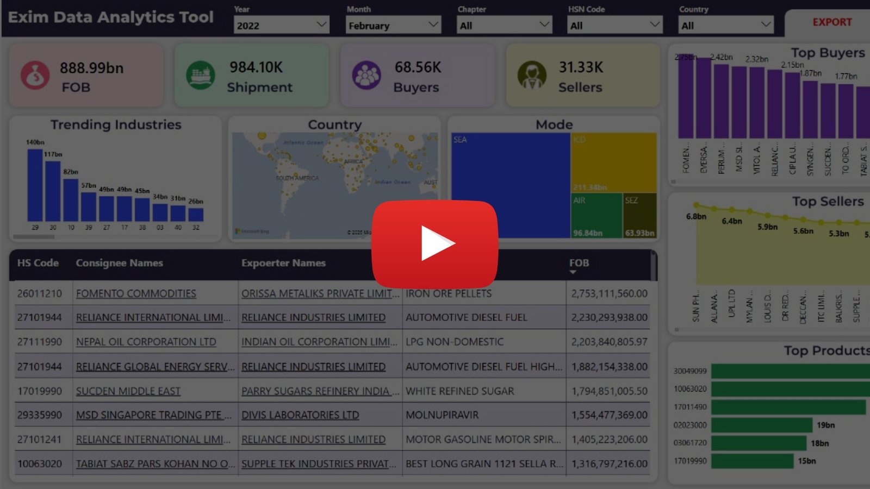Open NEPAL OIL CORPORATION LTD link
The image size is (870, 489).
(146, 342)
